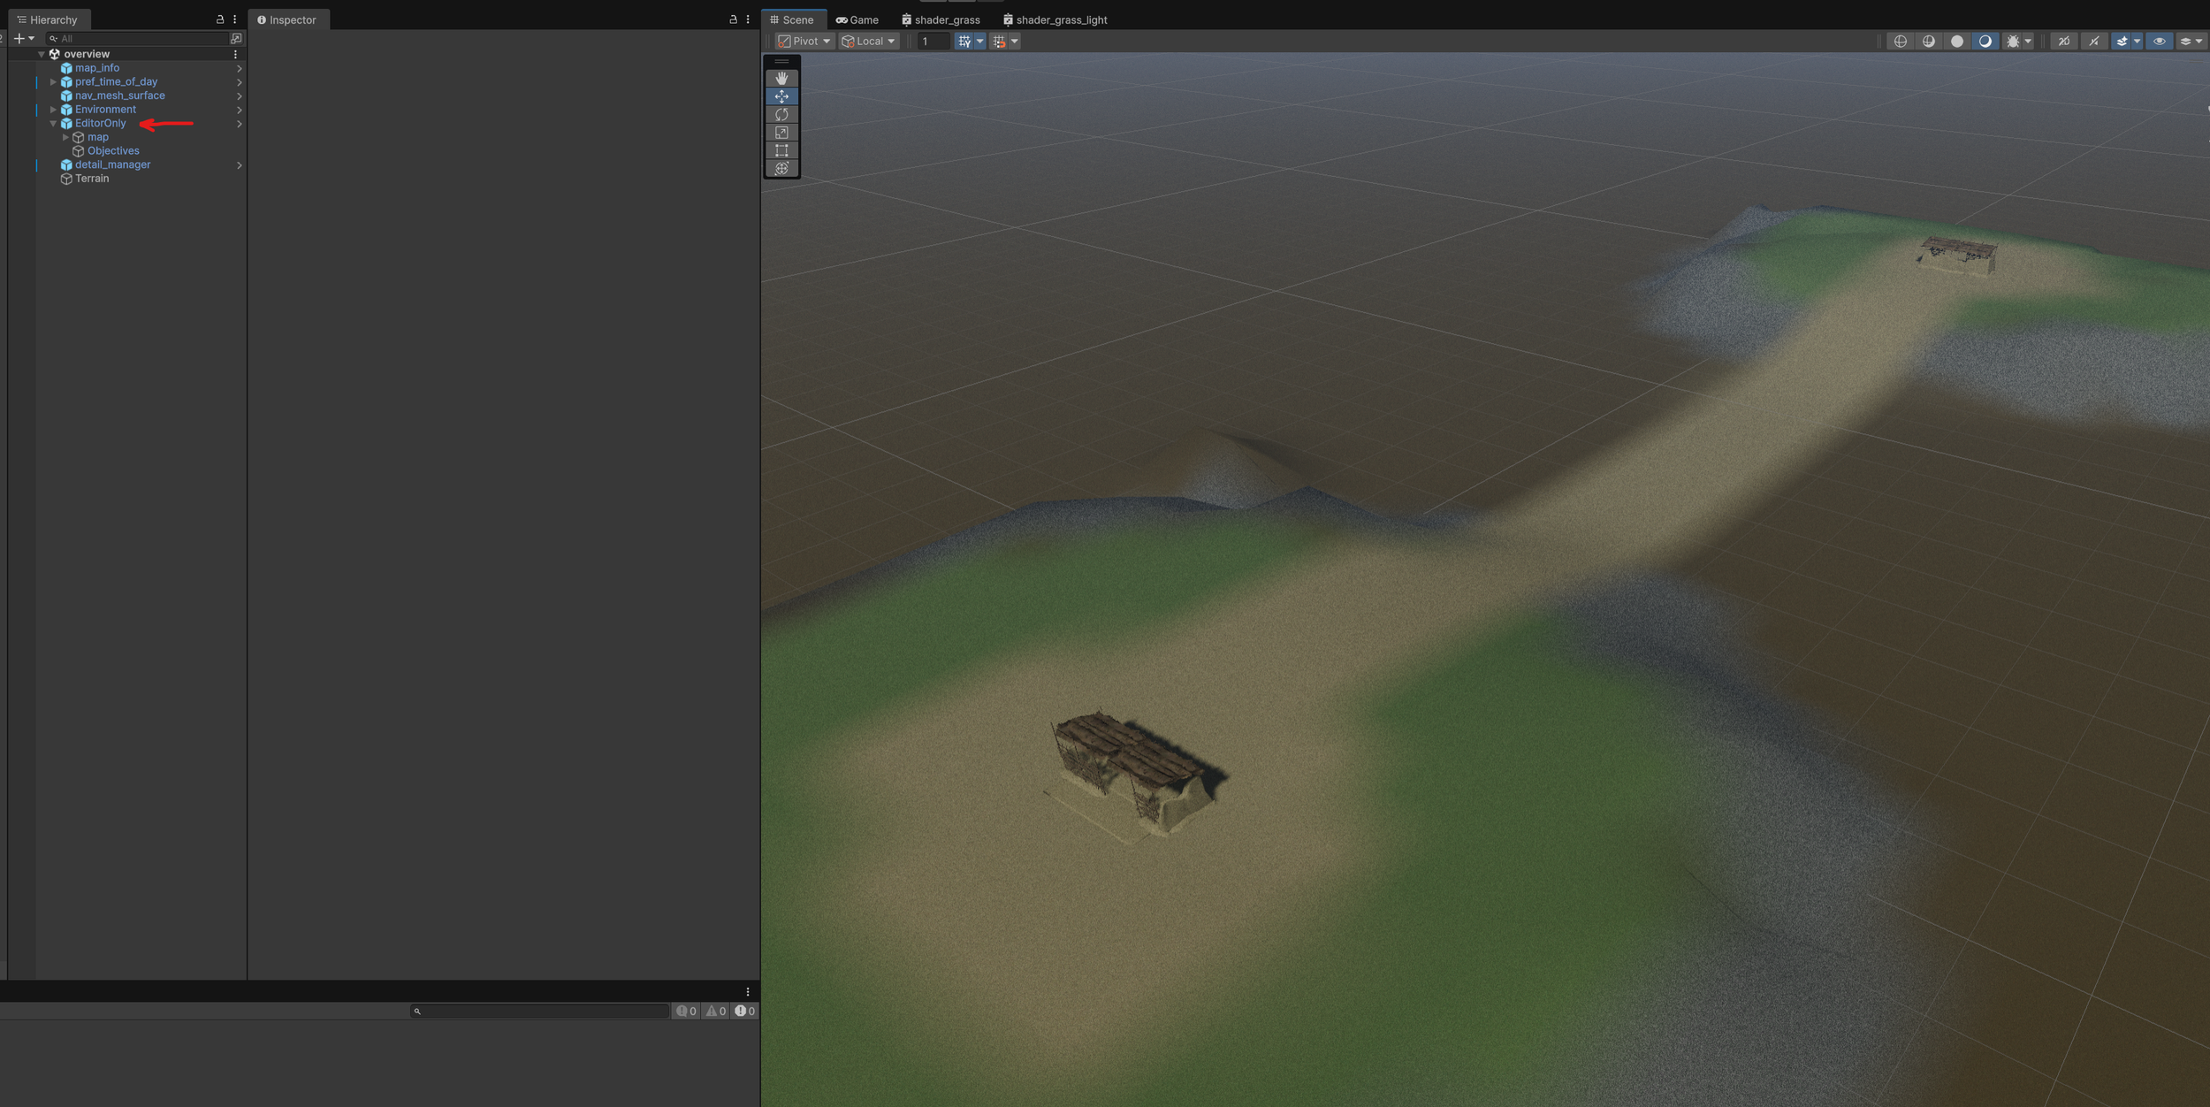The height and width of the screenshot is (1107, 2210).
Task: Click the Hierarchy panel lock icon
Action: [x=220, y=19]
